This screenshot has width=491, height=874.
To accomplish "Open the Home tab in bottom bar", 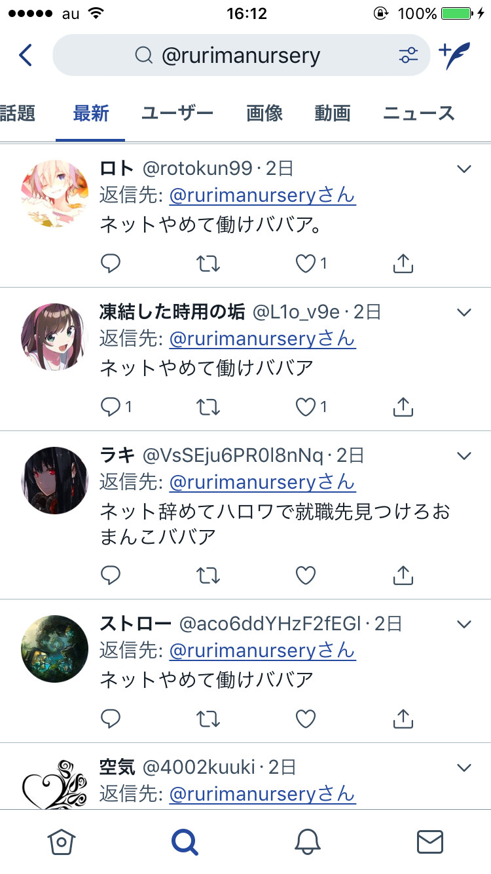I will point(62,842).
